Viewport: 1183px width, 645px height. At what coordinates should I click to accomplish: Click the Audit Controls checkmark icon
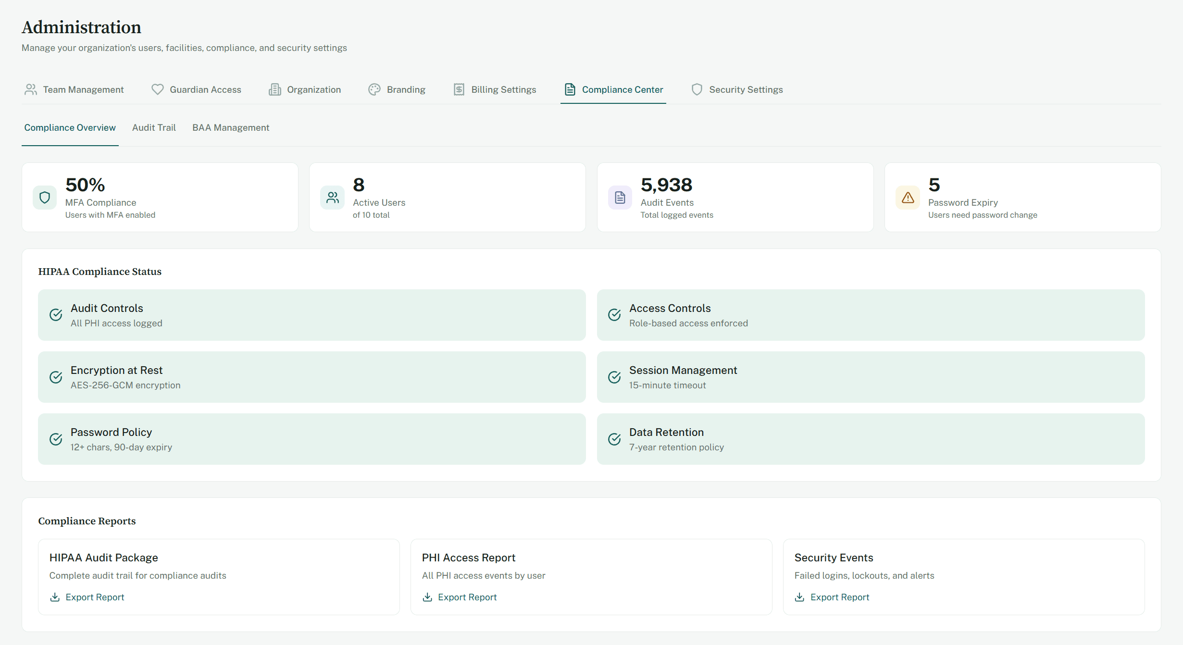(x=56, y=315)
